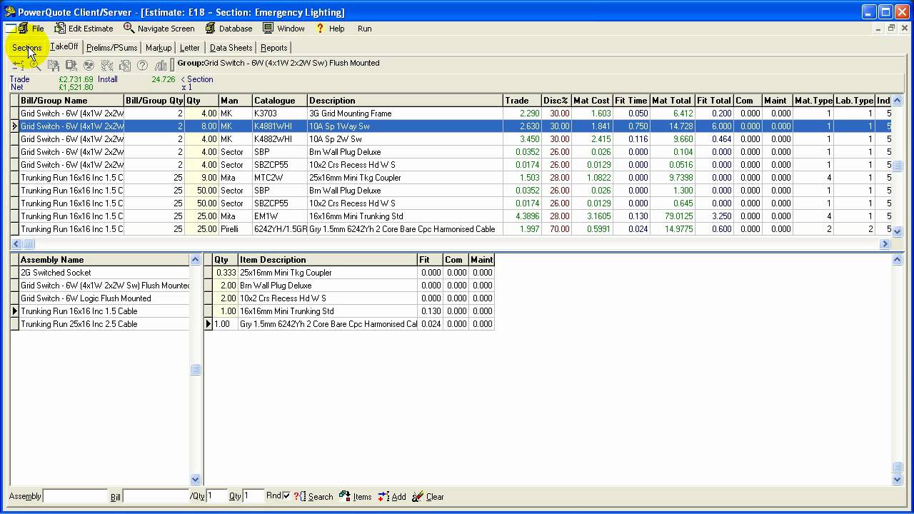
Task: Click the PowerQuote app icon in title bar
Action: [x=9, y=11]
